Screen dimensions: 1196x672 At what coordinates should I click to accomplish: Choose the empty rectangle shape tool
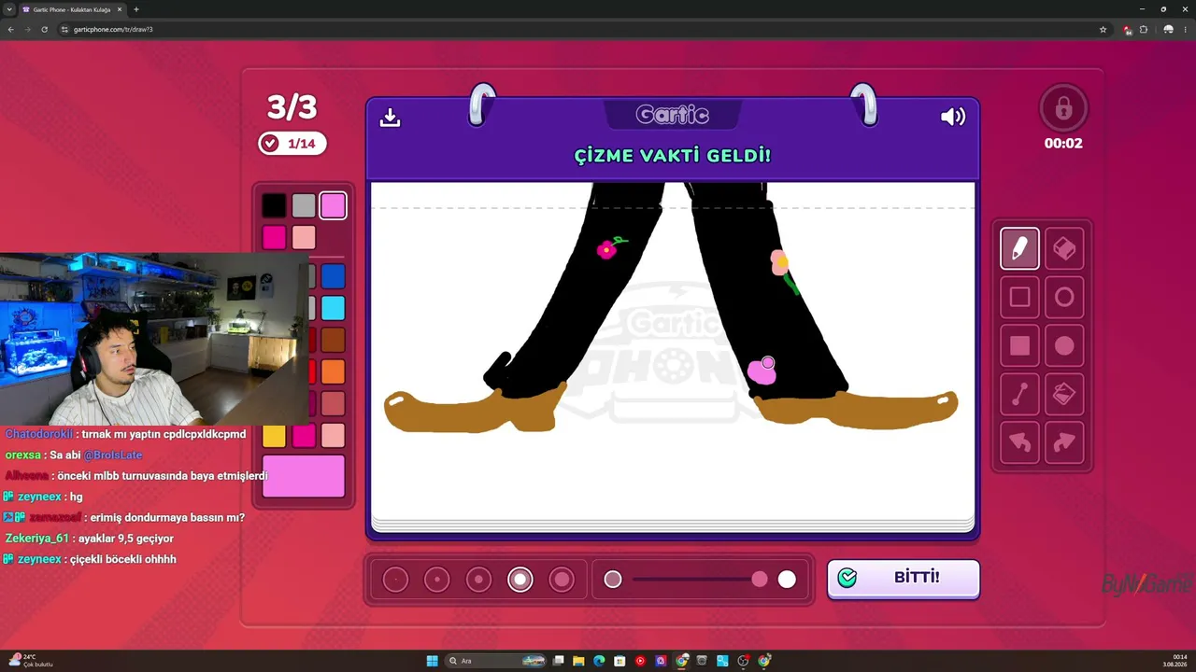coord(1019,297)
